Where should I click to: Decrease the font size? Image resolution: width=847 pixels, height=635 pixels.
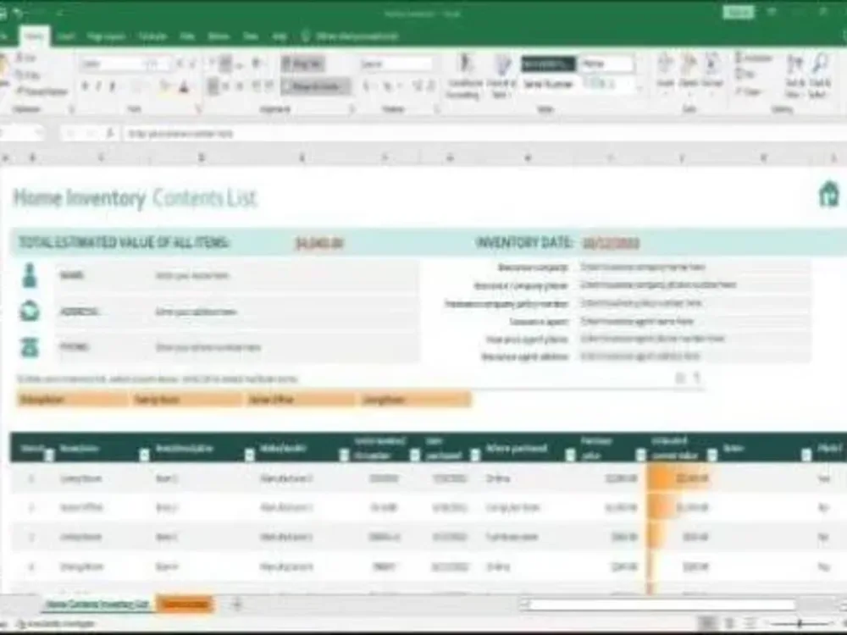point(193,64)
